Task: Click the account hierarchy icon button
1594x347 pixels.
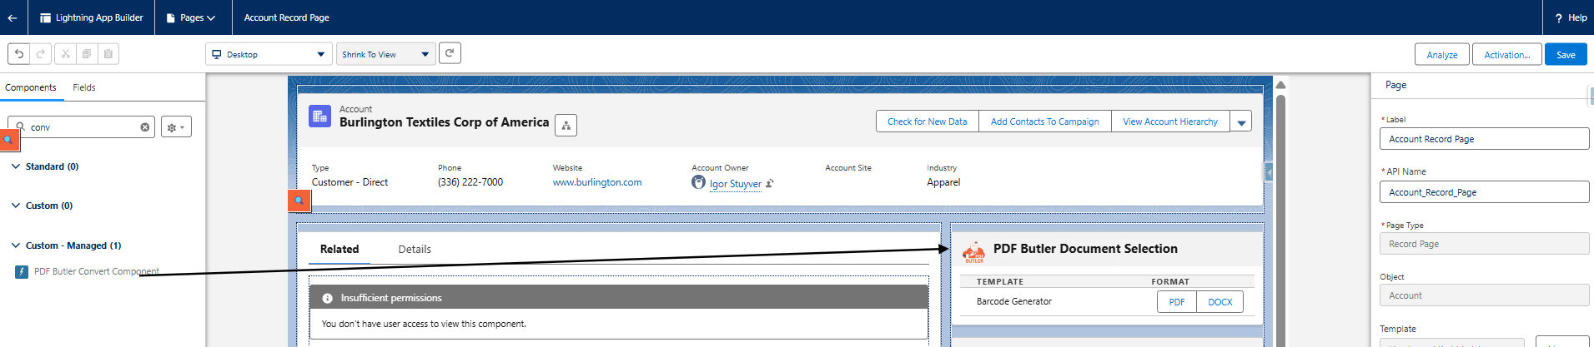Action: pyautogui.click(x=566, y=125)
